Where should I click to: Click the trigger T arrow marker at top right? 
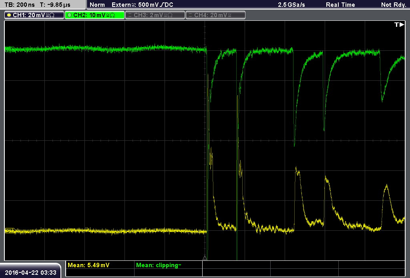(x=399, y=24)
